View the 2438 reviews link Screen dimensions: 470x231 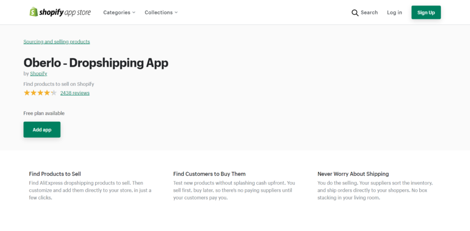[x=75, y=93]
